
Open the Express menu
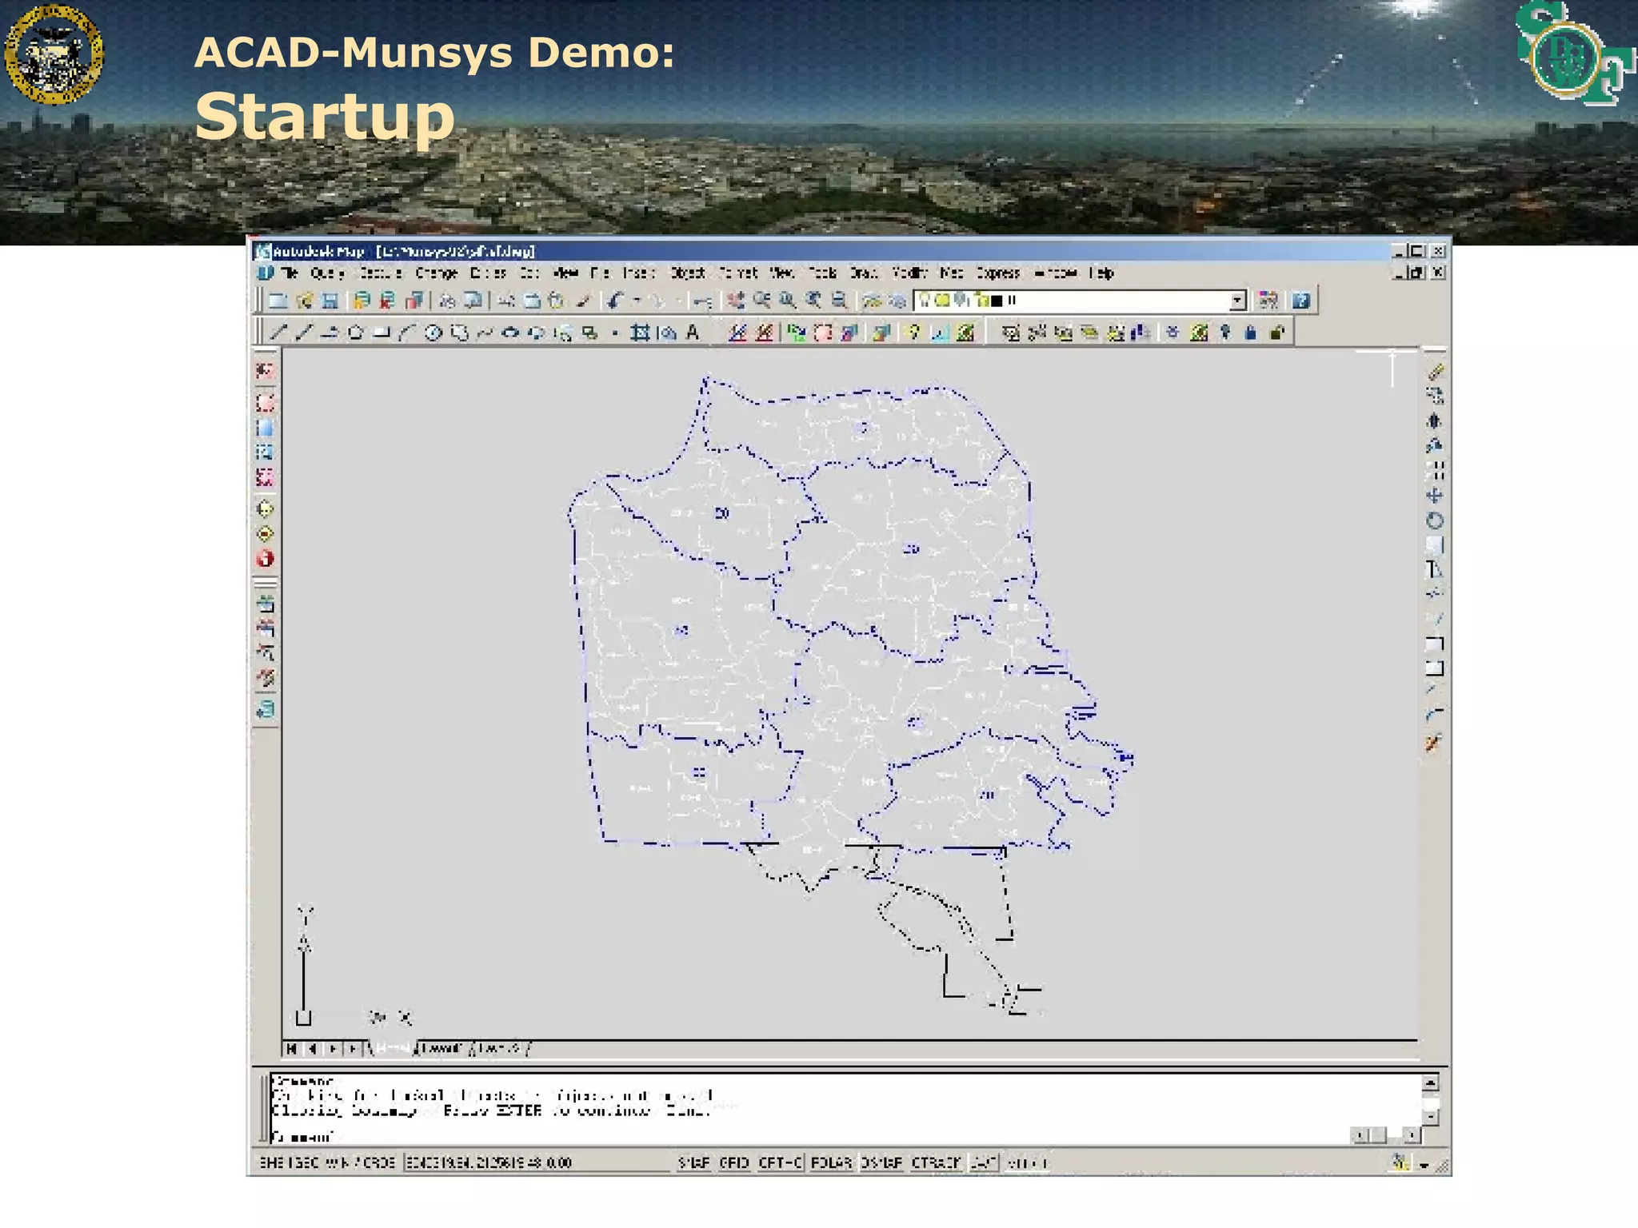(x=998, y=273)
